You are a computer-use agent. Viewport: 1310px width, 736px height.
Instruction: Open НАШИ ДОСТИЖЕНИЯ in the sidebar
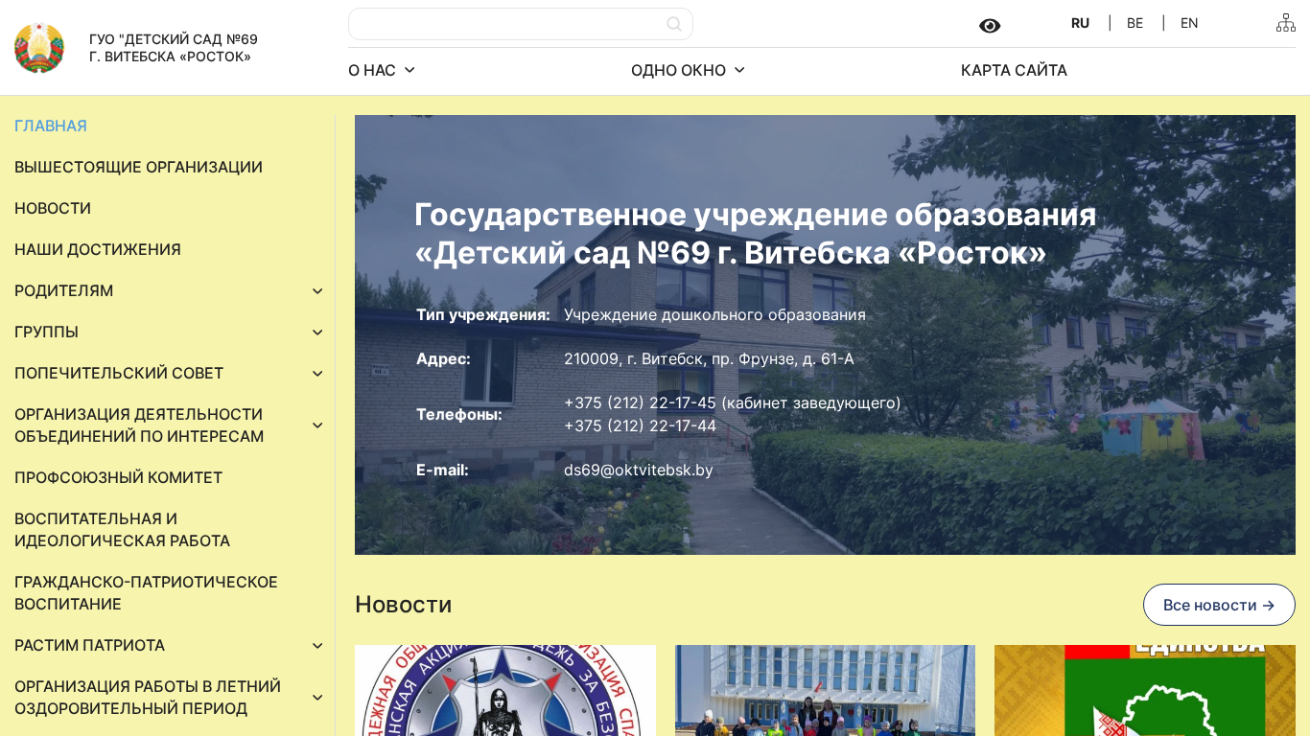[98, 249]
